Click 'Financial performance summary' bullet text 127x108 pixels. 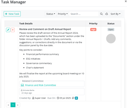(42, 54)
